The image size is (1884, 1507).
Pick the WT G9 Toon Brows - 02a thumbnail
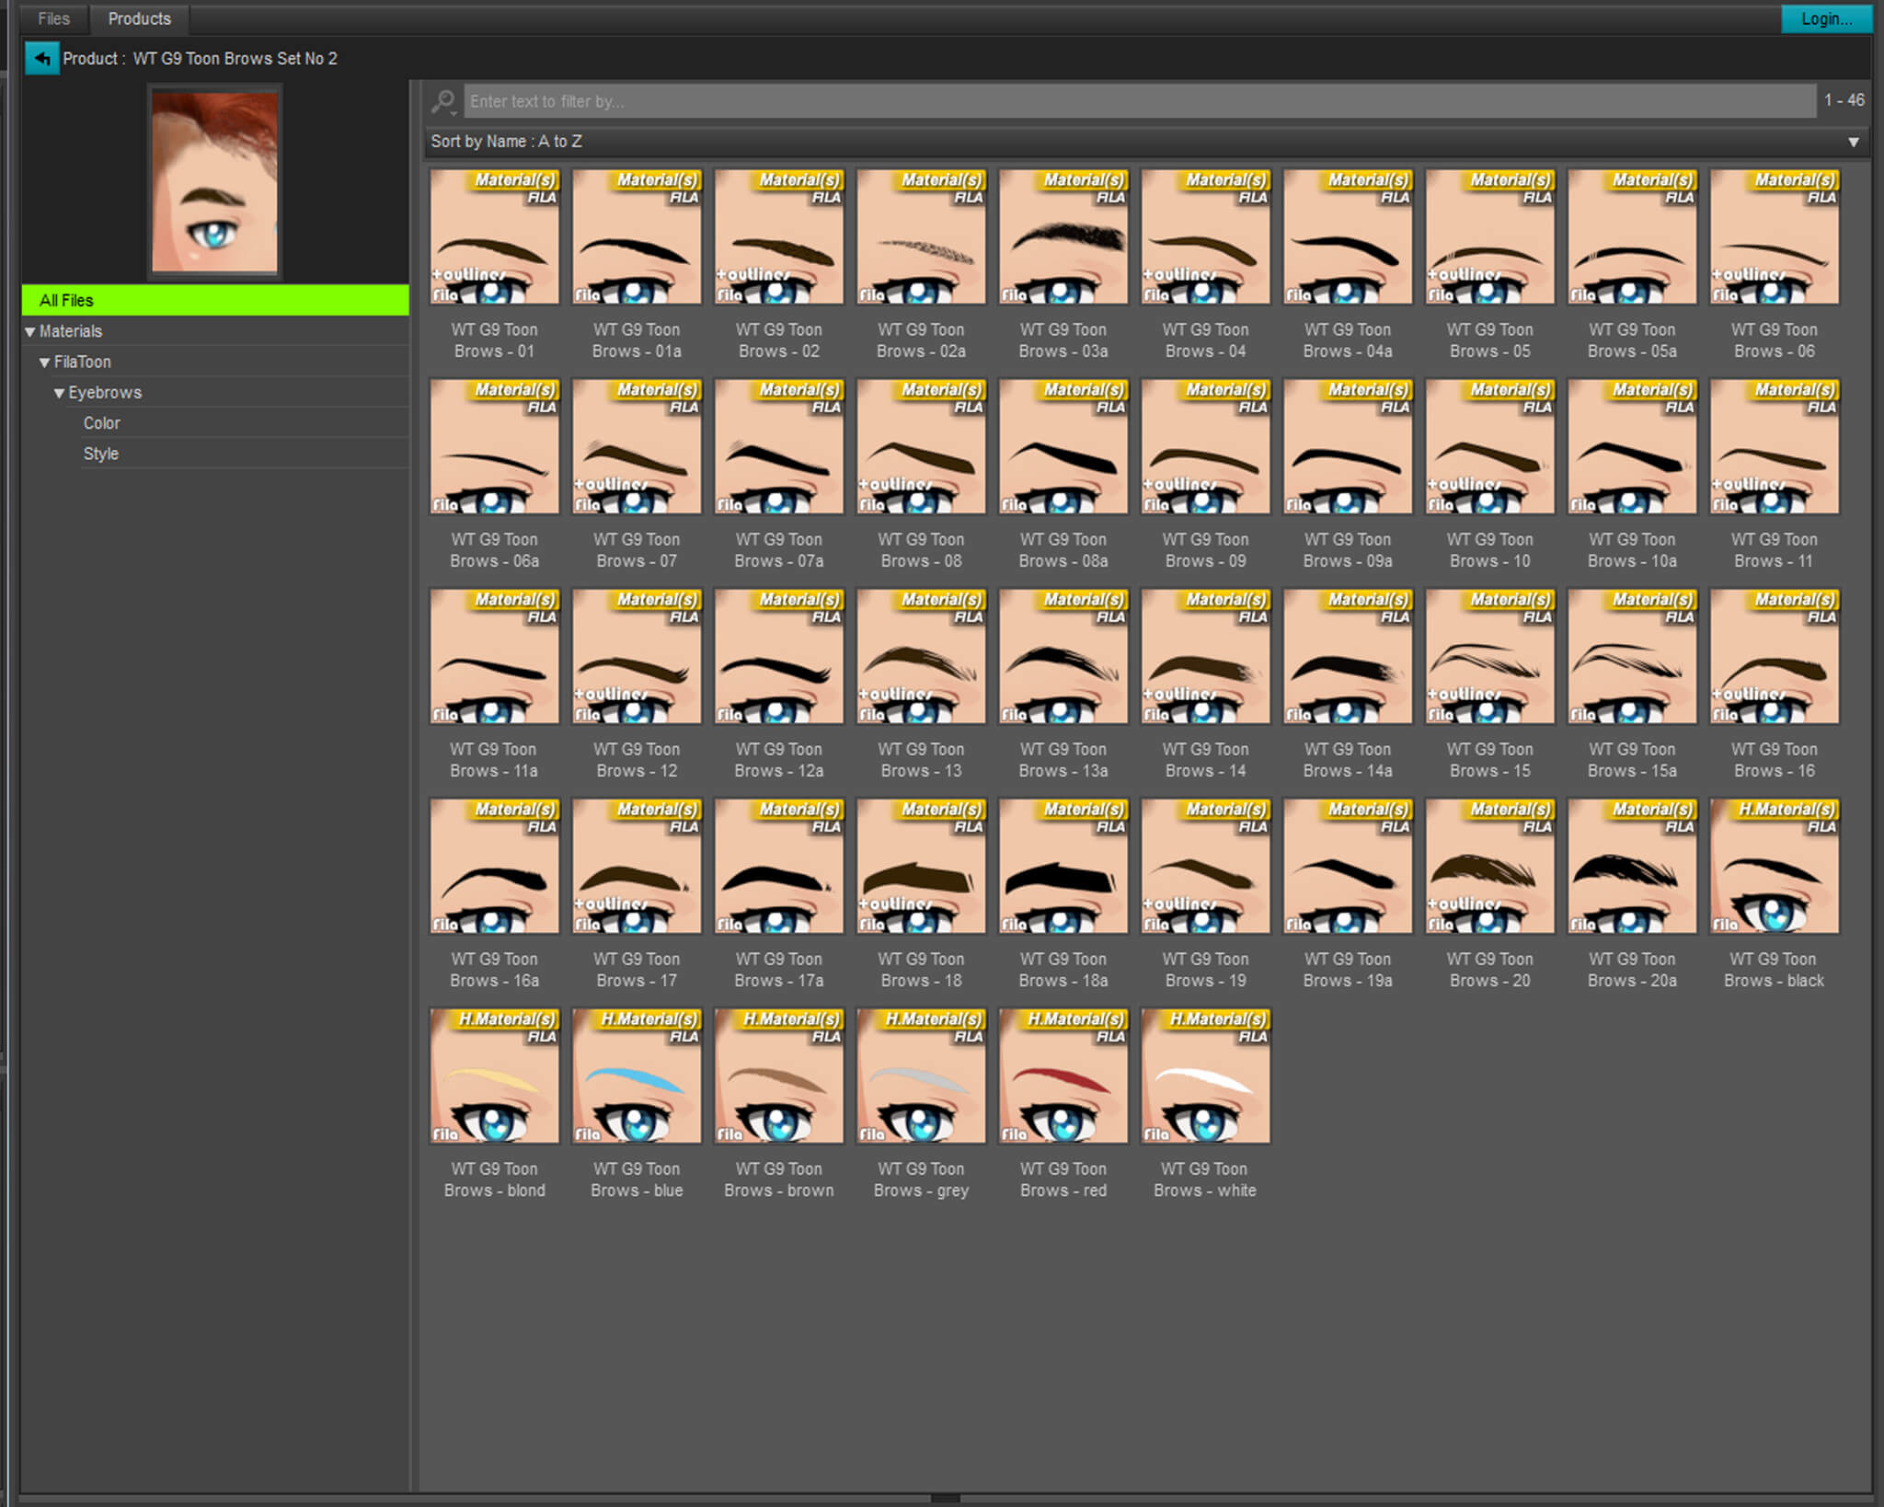[921, 236]
